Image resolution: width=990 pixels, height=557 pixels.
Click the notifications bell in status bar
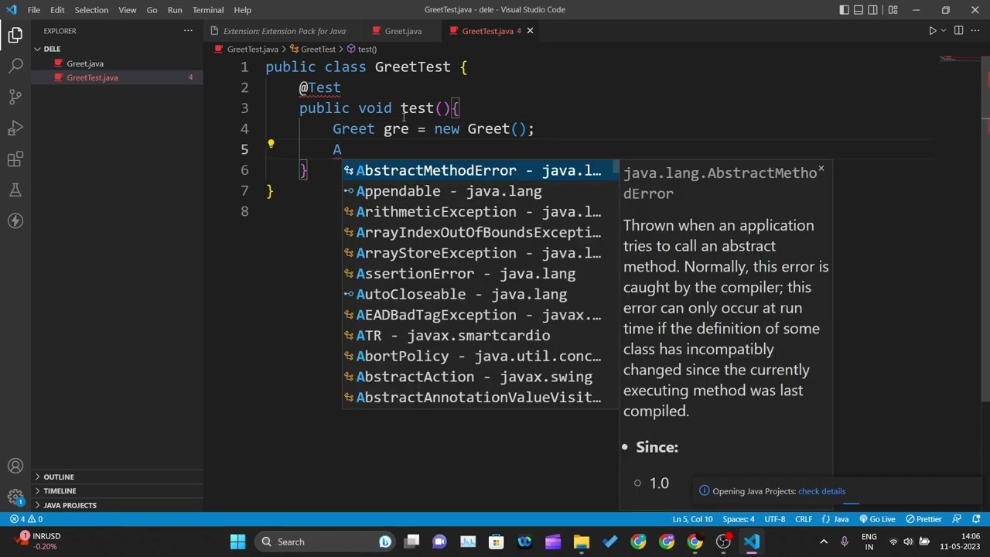(976, 519)
